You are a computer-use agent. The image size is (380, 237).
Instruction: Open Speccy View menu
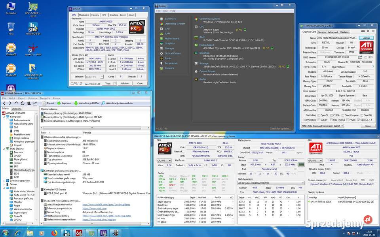coord(165,11)
